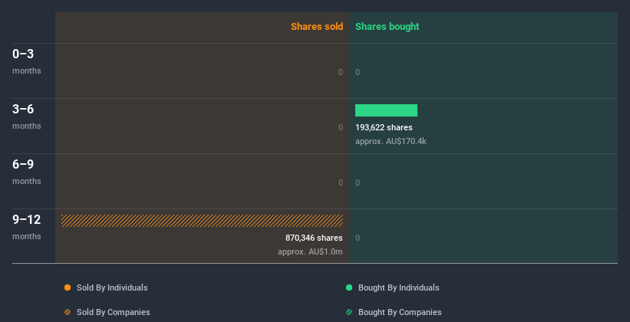Select the 'Sold By Individuals' legend label
This screenshot has width=630, height=322.
tap(112, 287)
